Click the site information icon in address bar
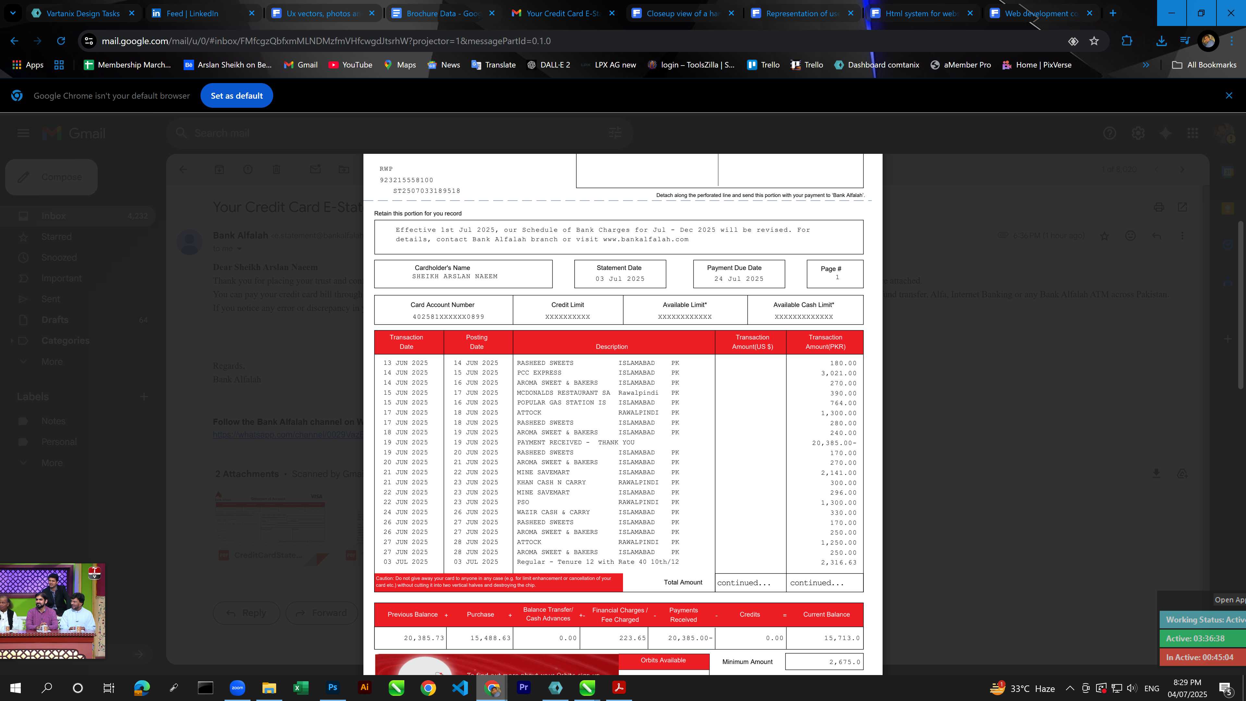 point(89,41)
